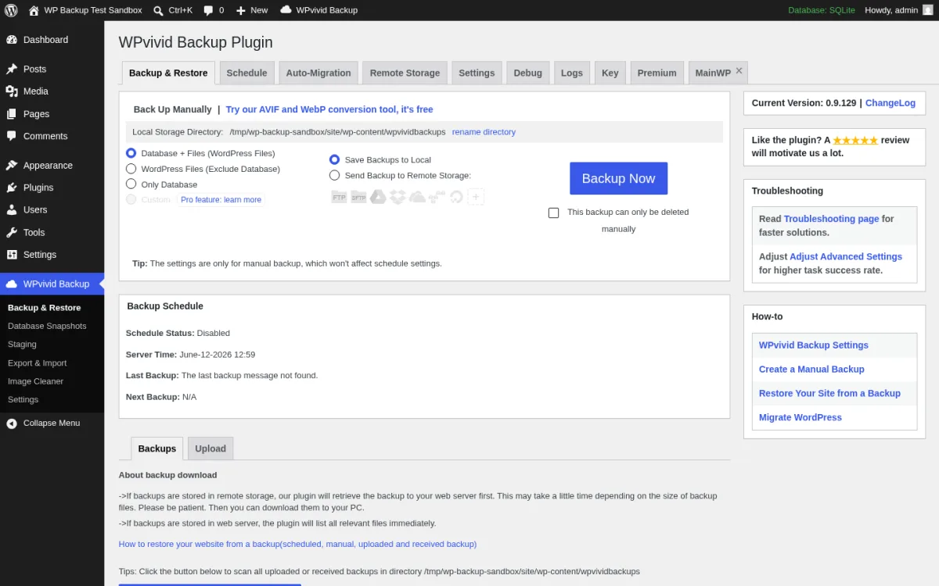Switch to the Auto-Migration tab
Image resolution: width=939 pixels, height=586 pixels.
coord(318,73)
